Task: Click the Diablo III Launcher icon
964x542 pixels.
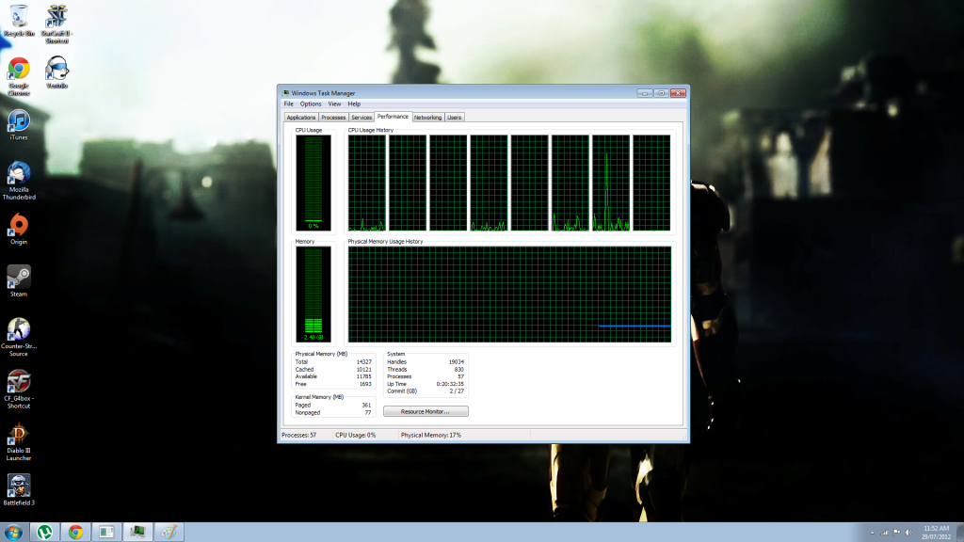Action: point(19,436)
